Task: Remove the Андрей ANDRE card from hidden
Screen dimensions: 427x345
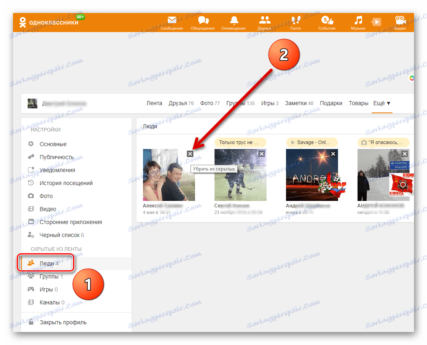Action: point(333,154)
